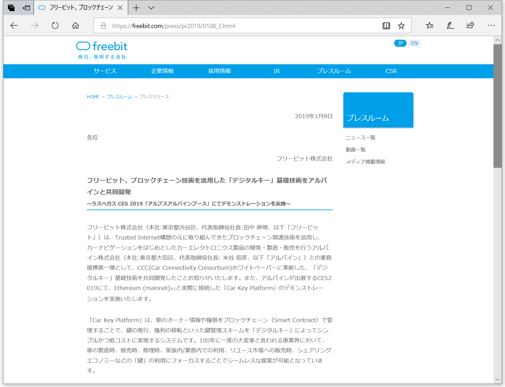The height and width of the screenshot is (387, 505).
Task: Open ニュース一覧 in sidebar
Action: pyautogui.click(x=361, y=138)
